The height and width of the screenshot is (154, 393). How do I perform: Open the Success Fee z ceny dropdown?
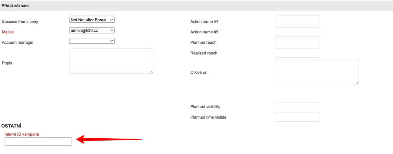click(92, 20)
